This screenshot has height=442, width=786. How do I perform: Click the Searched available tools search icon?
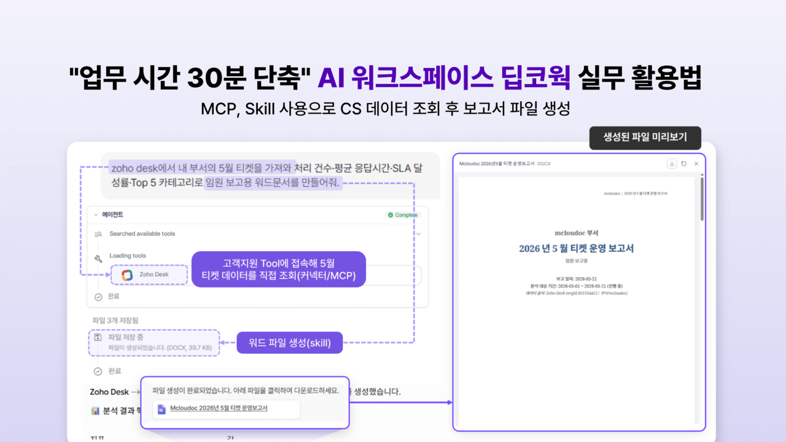click(x=98, y=234)
